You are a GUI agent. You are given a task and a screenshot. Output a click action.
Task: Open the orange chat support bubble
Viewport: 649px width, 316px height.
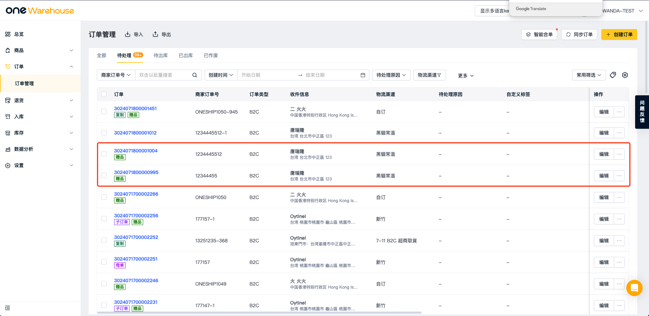[634, 288]
